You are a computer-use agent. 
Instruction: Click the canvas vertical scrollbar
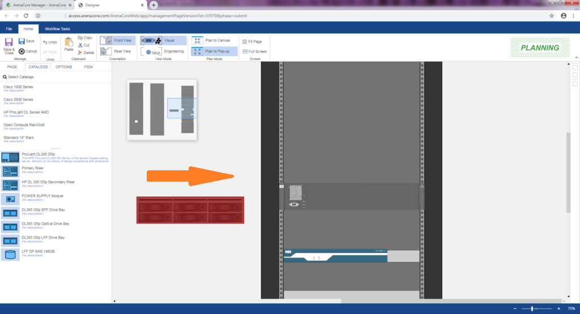coord(569,173)
